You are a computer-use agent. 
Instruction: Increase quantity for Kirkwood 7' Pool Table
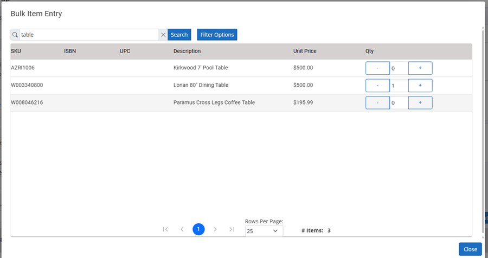[420, 68]
